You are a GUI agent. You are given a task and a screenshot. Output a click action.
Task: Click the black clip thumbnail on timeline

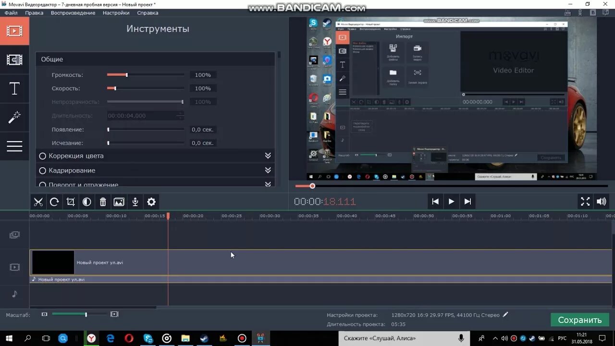coord(53,262)
